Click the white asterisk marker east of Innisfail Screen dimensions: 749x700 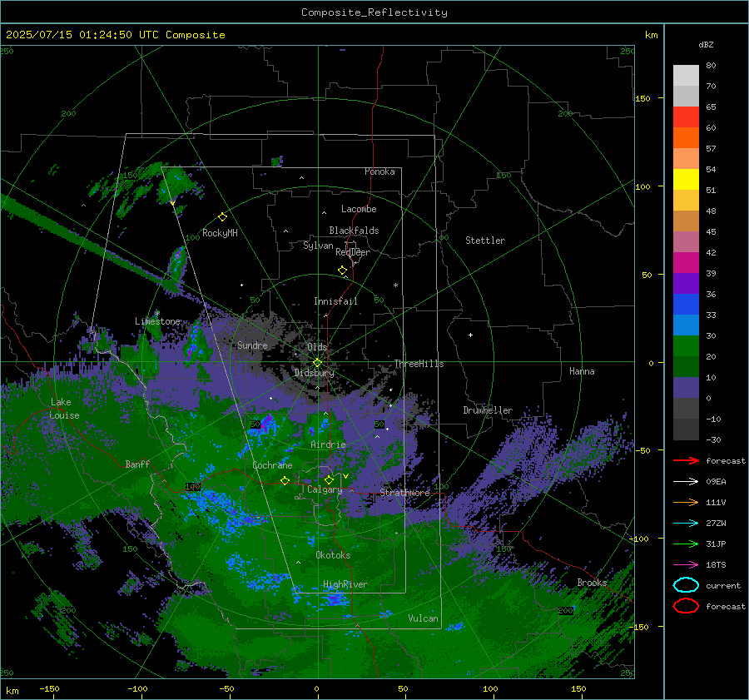click(395, 285)
